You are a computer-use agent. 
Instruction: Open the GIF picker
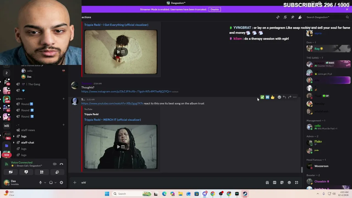point(274,182)
